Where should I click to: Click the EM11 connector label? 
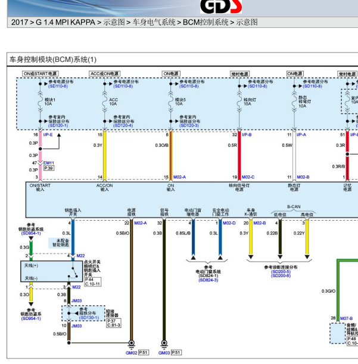click(x=49, y=163)
